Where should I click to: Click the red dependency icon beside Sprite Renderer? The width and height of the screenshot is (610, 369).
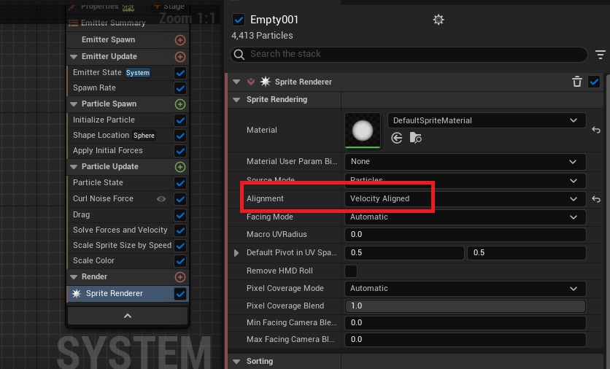point(251,82)
